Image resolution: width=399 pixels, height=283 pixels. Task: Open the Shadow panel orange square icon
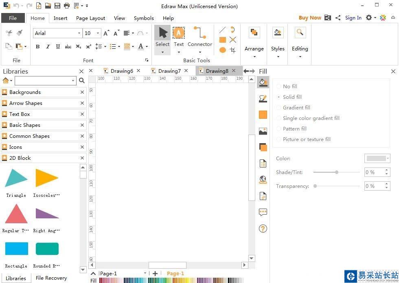point(263,115)
